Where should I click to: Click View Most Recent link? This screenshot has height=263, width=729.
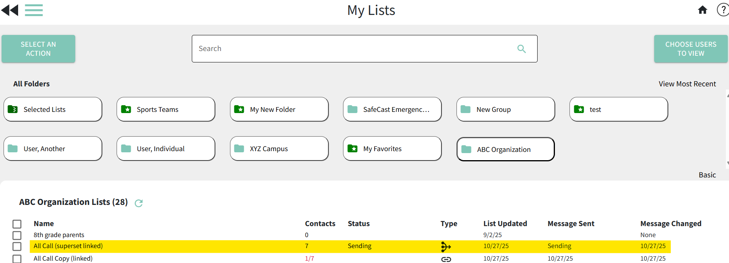click(x=687, y=84)
